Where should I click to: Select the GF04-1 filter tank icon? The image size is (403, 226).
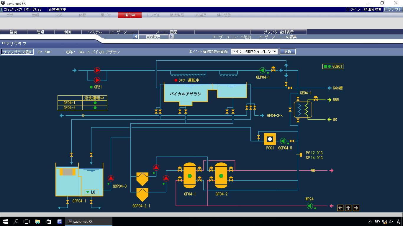click(x=189, y=176)
